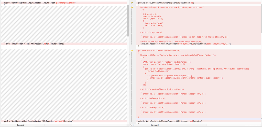
Task: Click the validate(new ByteArrayInputStream...) call line
Action: [x=172, y=41]
